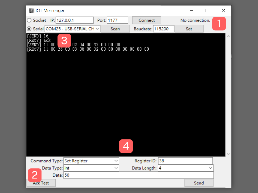The width and height of the screenshot is (258, 193).
Task: Click the Port input field
Action: coord(117,20)
